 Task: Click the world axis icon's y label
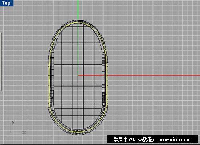(13, 122)
